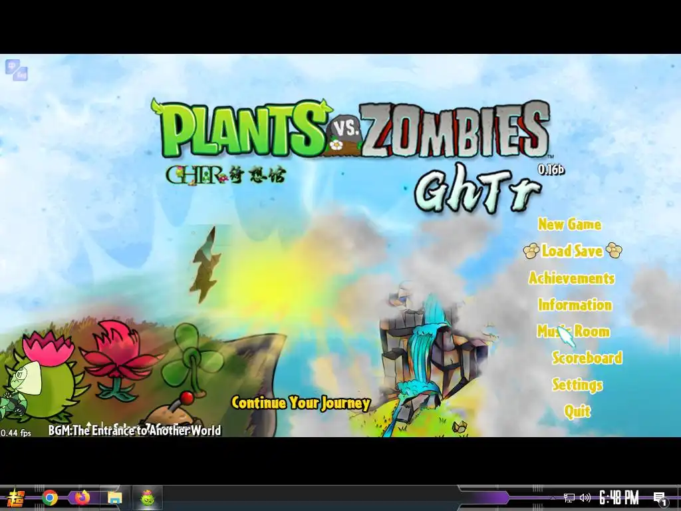This screenshot has height=511, width=681.
Task: Click the paw icon right of Load Save
Action: [x=614, y=250]
